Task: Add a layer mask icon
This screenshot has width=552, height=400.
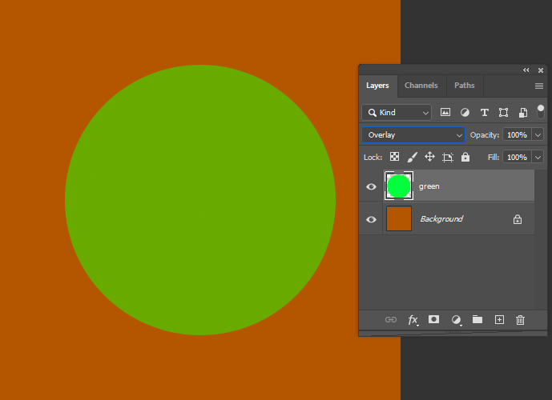Action: [433, 319]
